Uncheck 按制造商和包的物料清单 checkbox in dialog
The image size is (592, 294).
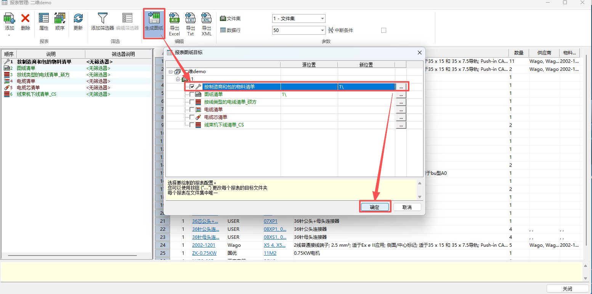(x=192, y=87)
